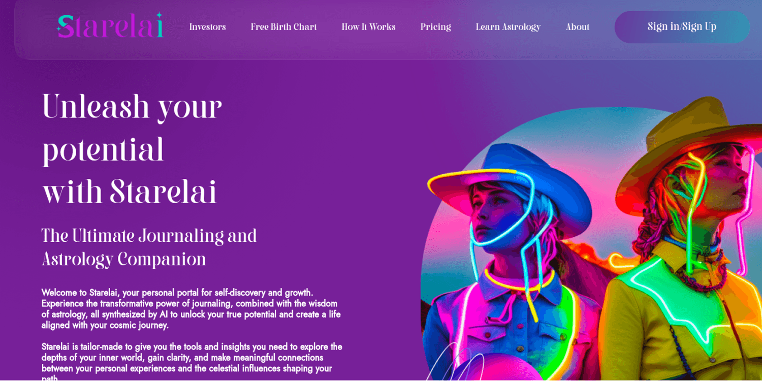The image size is (762, 381).
Task: Click the word 'potential' in the headline
Action: click(x=103, y=151)
